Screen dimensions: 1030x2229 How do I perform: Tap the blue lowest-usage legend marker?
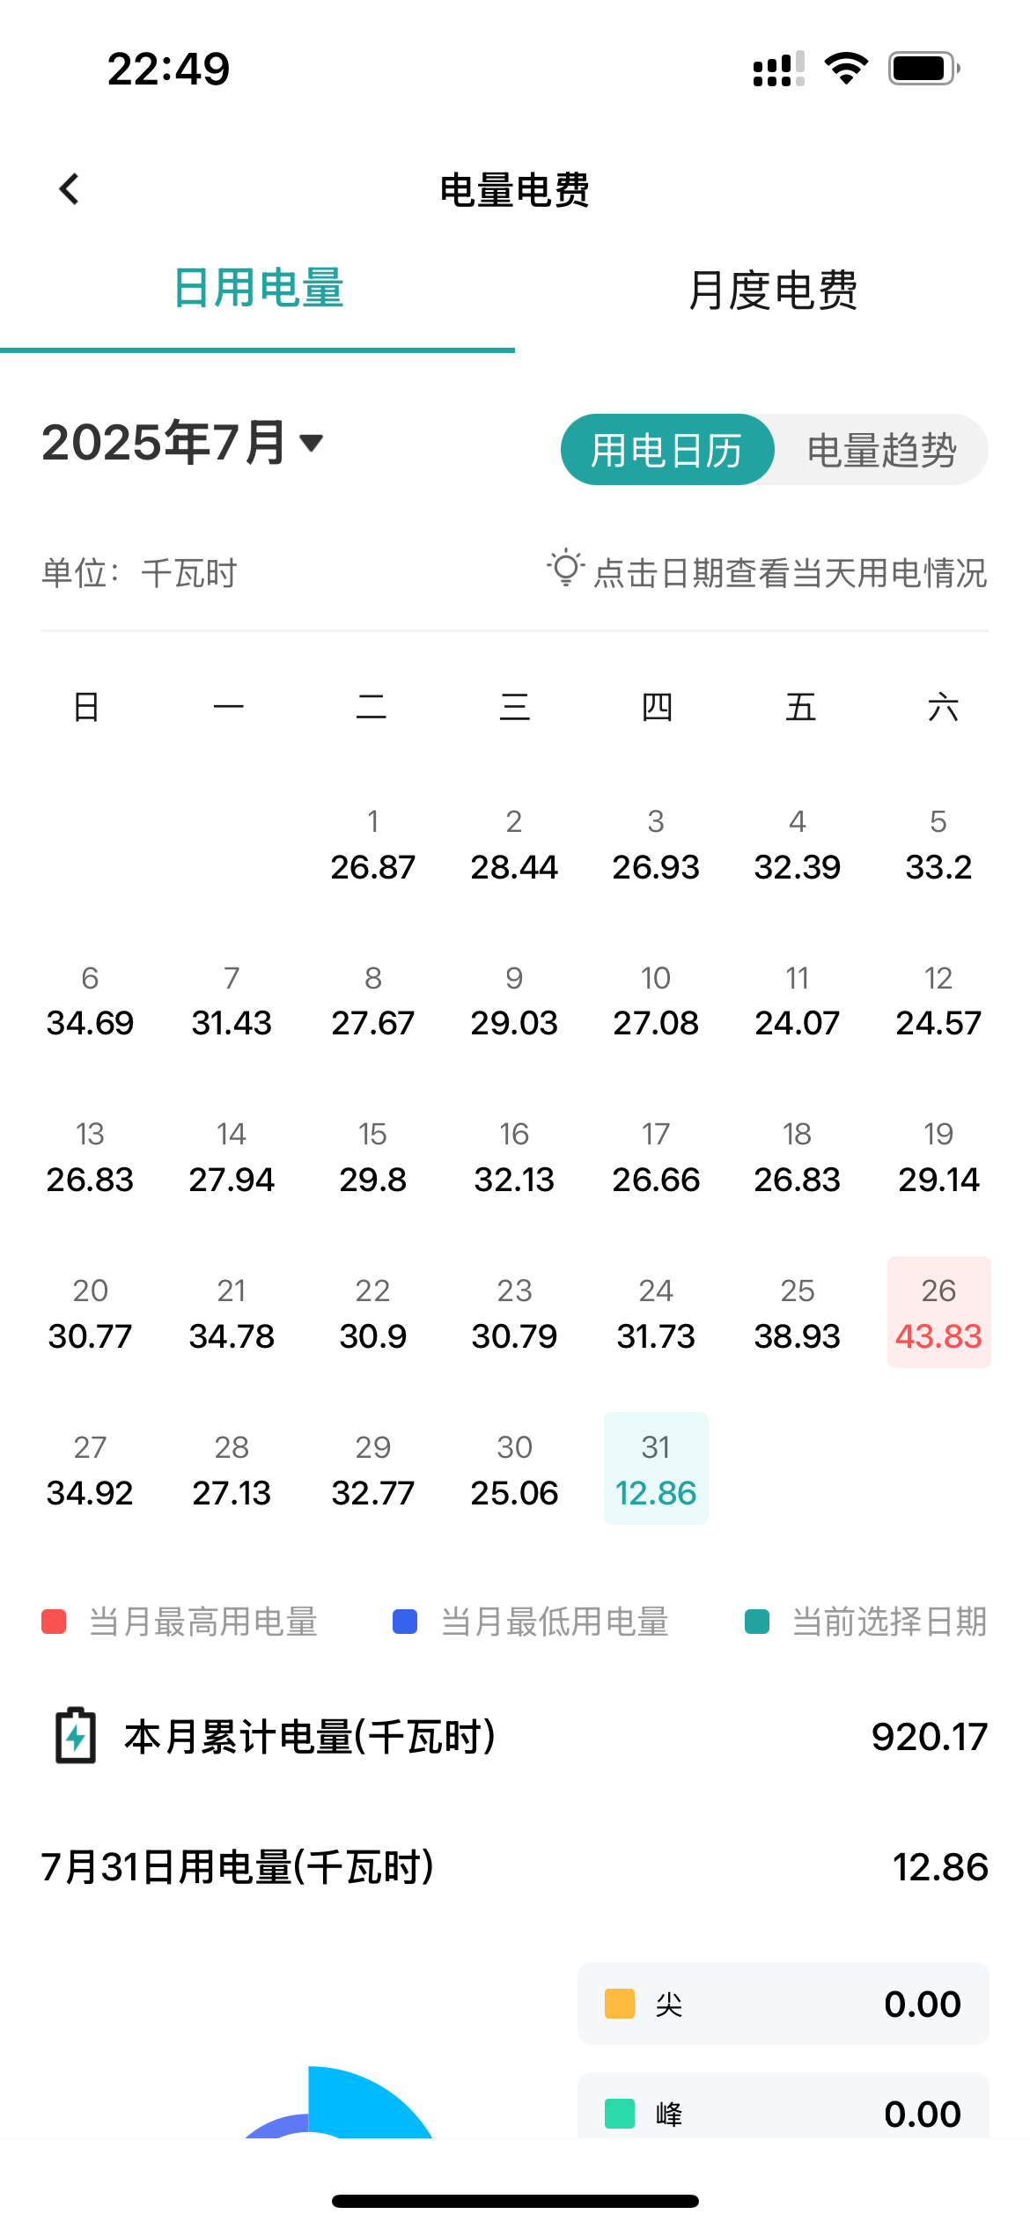point(405,1622)
